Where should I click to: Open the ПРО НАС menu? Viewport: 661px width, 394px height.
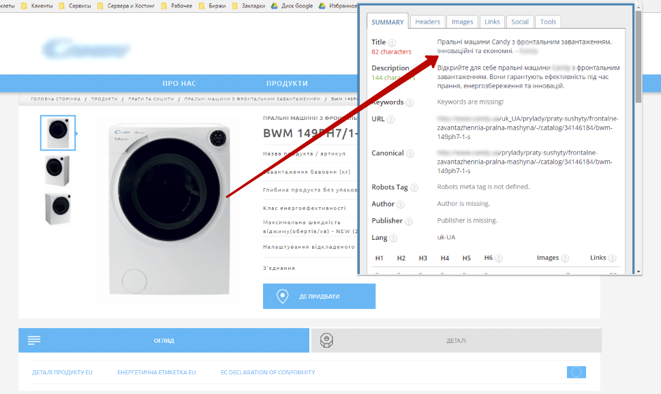[180, 84]
